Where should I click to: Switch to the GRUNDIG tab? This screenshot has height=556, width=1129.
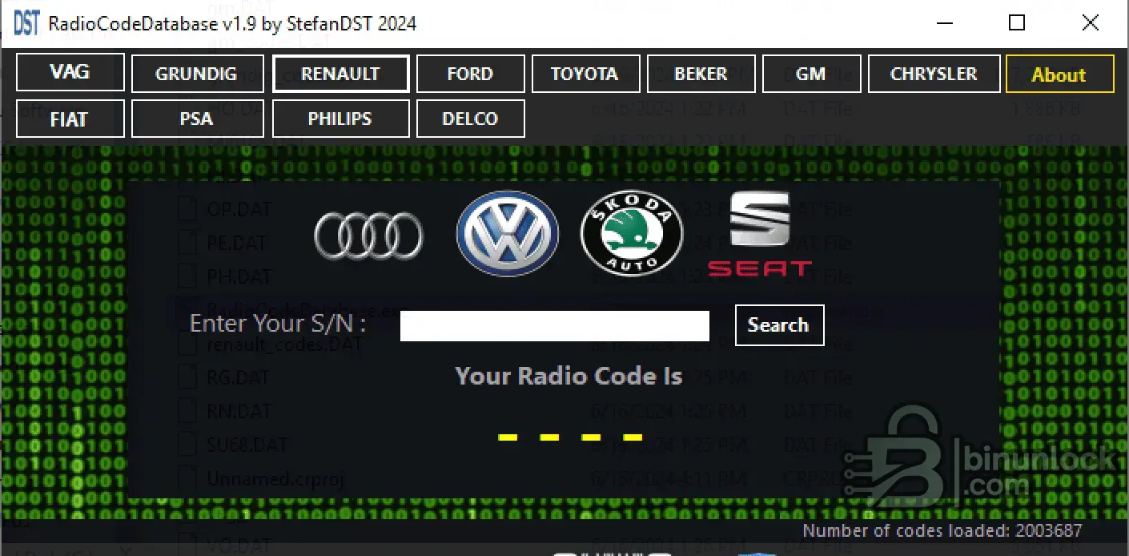point(197,75)
